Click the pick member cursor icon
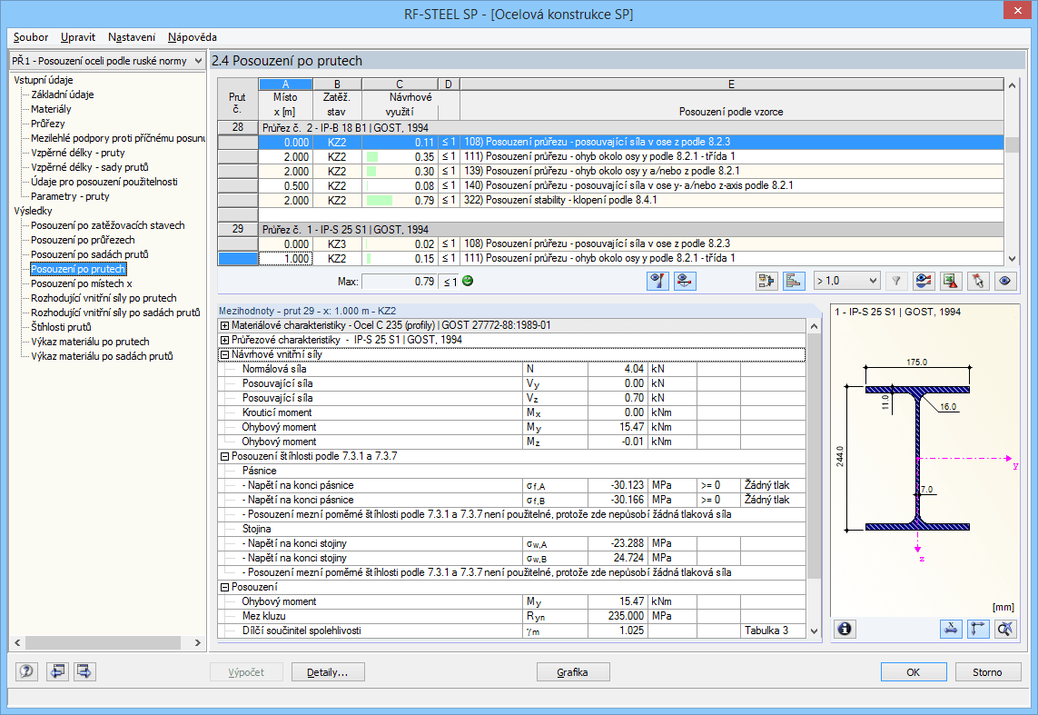 [977, 281]
